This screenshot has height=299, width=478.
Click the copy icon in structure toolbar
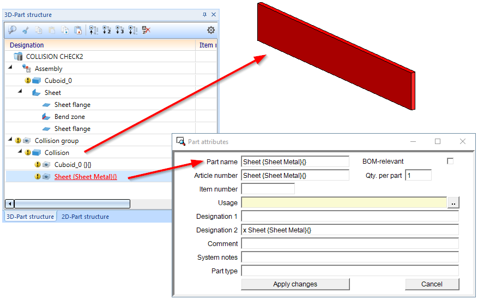[38, 30]
